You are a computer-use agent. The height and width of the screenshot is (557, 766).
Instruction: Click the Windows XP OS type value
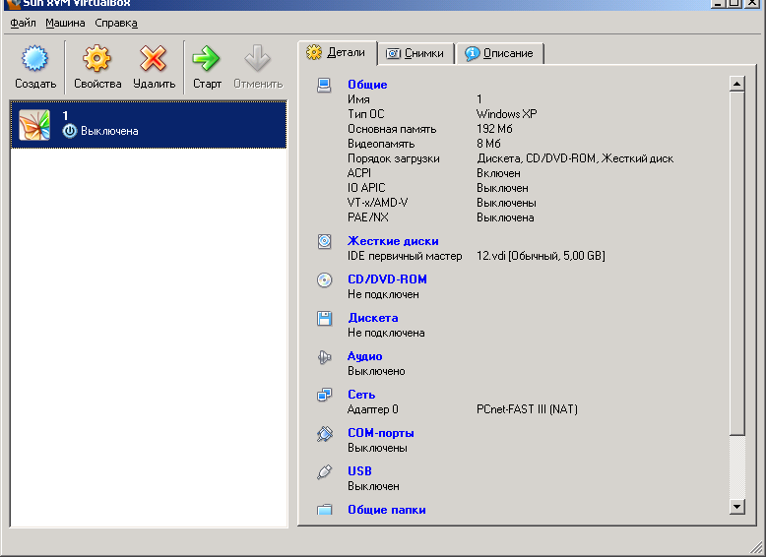(506, 114)
